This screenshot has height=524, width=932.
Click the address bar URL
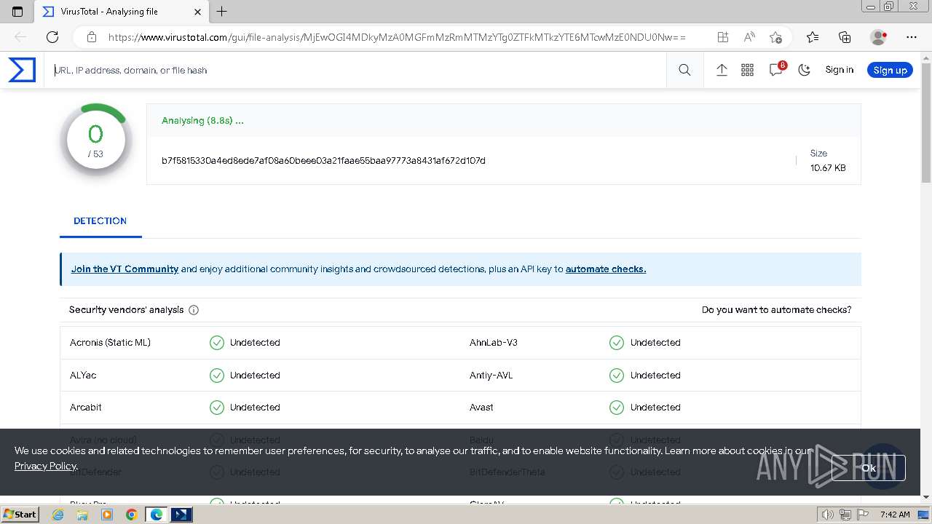(x=397, y=37)
